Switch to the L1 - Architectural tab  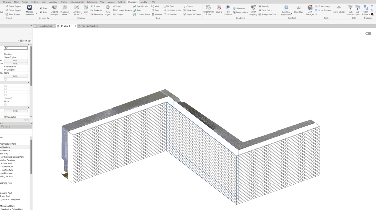tap(45, 26)
